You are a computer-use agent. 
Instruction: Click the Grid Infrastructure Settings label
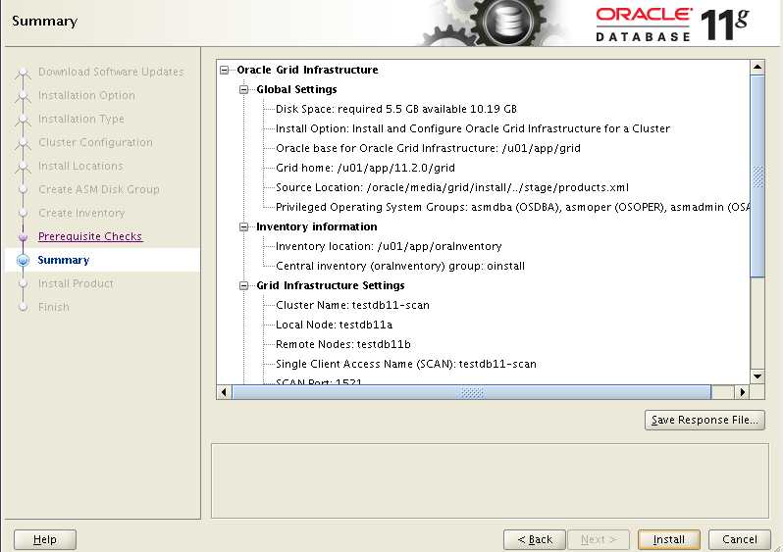click(x=331, y=285)
